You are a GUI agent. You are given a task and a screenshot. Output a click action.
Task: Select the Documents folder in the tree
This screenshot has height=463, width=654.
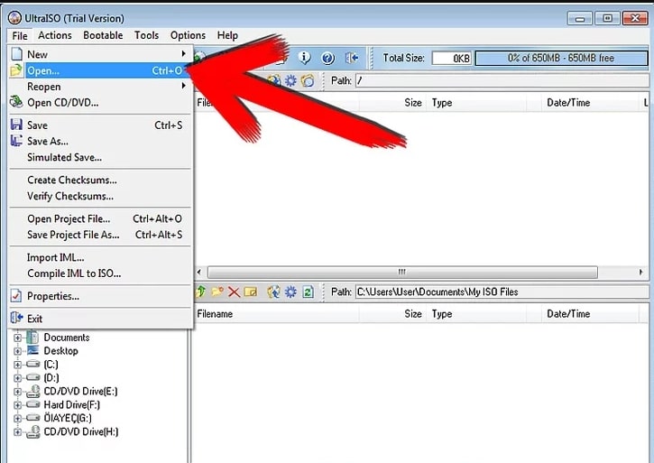click(x=67, y=338)
